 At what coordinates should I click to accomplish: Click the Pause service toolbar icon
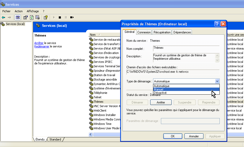[x=66, y=17]
